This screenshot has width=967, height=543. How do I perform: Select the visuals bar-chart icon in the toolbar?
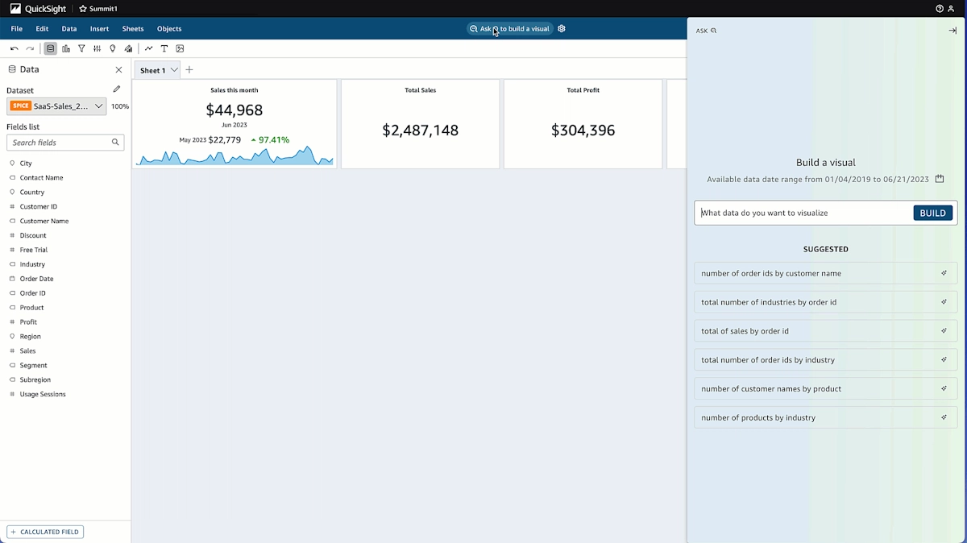click(66, 48)
